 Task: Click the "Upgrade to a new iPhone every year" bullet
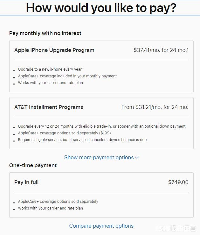point(50,69)
